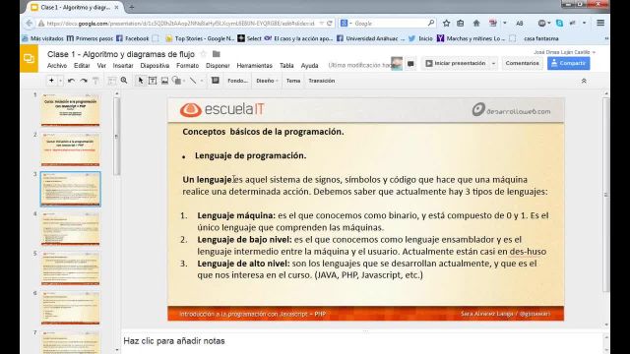Select slide 1 thumbnail
630x354 pixels.
click(x=70, y=109)
